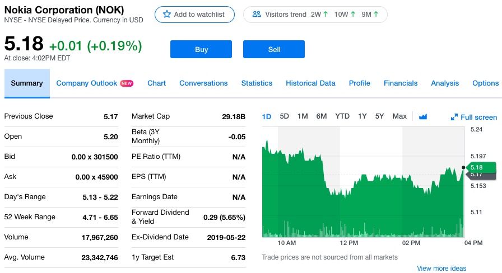
Task: Click the 52 Week Range value 4.71 - 6.65
Action: (100, 218)
